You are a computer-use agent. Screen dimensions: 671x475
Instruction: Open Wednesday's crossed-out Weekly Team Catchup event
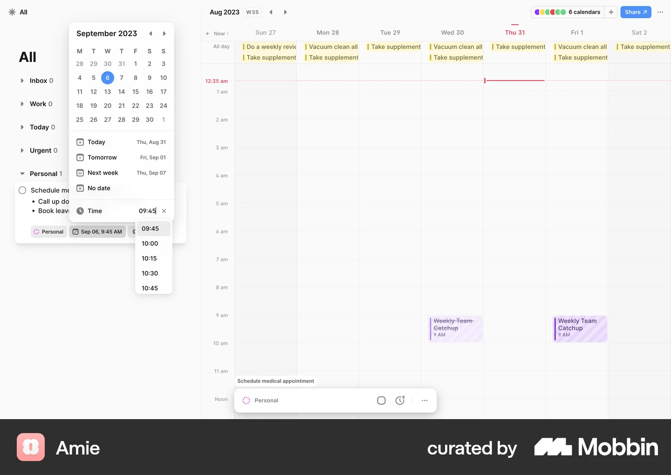[x=456, y=329]
